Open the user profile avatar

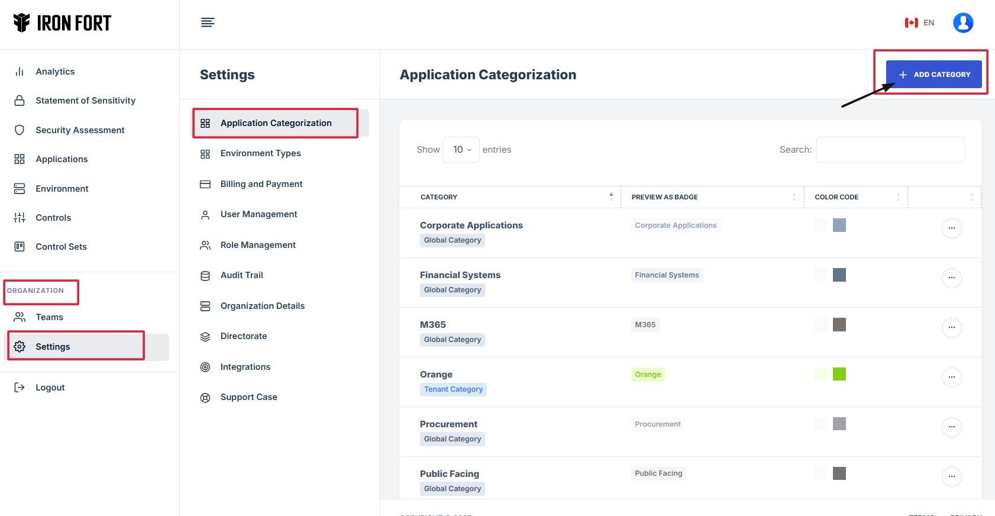click(x=962, y=22)
